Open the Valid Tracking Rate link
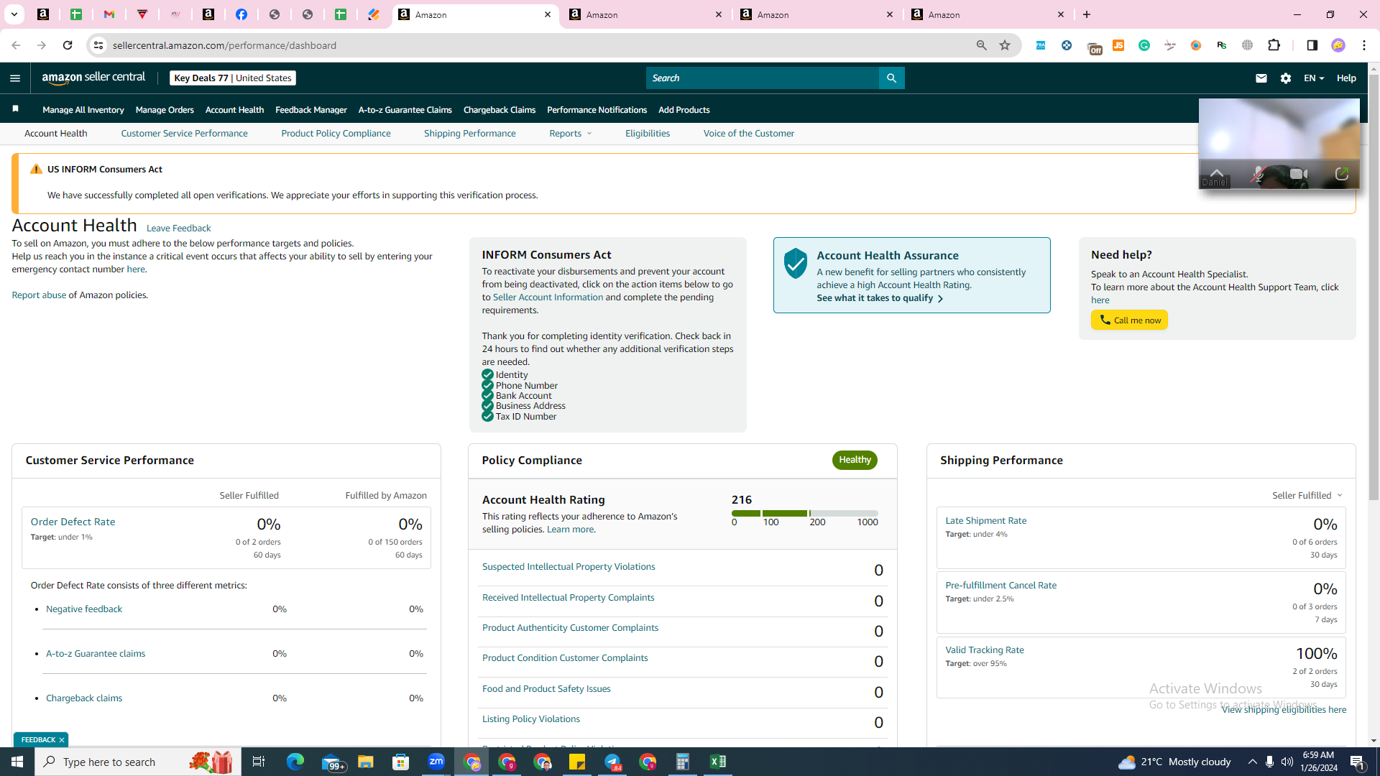This screenshot has height=776, width=1380. (985, 650)
